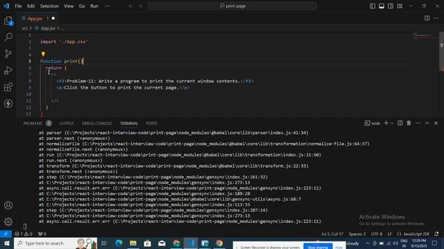The height and width of the screenshot is (249, 444).
Task: Split the terminal
Action: tap(400, 123)
